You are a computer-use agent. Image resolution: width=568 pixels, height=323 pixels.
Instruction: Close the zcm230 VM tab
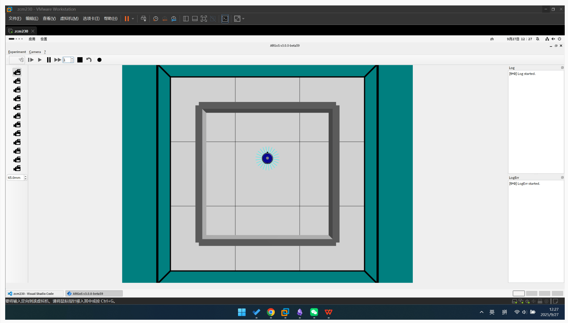click(x=33, y=31)
